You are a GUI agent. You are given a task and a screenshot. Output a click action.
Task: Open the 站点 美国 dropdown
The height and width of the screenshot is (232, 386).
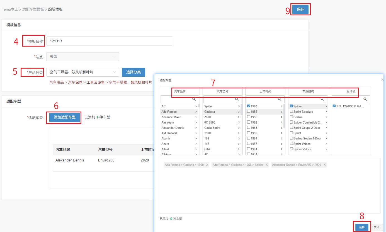tap(83, 57)
